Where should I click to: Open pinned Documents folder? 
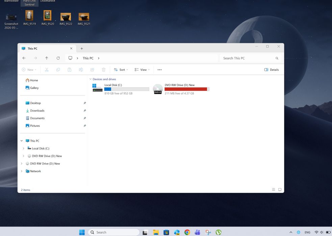(35, 118)
